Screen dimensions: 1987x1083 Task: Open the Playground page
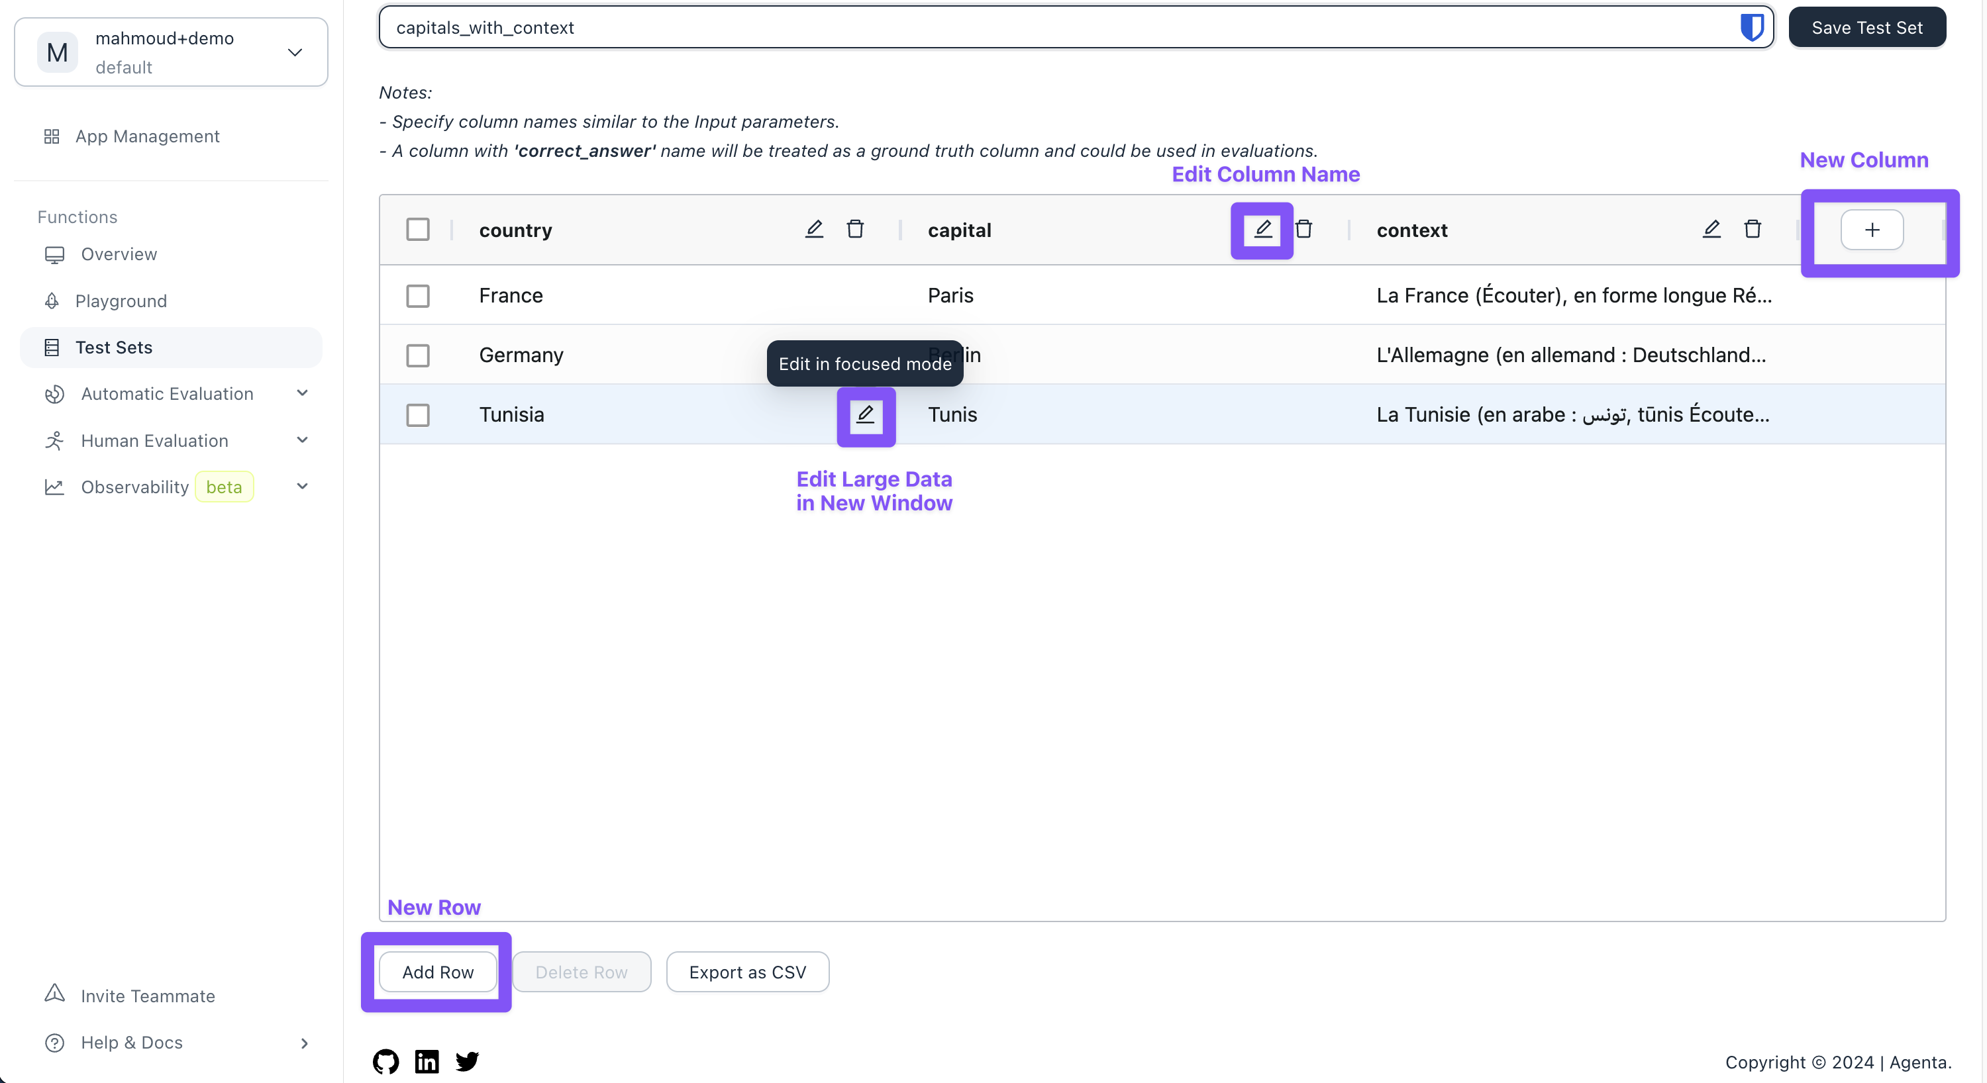(172, 301)
